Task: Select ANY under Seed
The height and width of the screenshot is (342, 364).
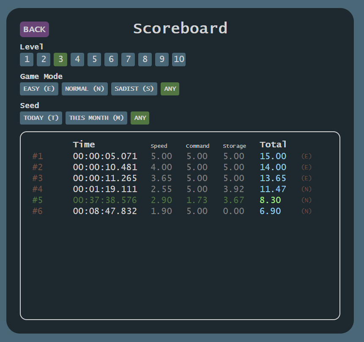Action: point(140,118)
